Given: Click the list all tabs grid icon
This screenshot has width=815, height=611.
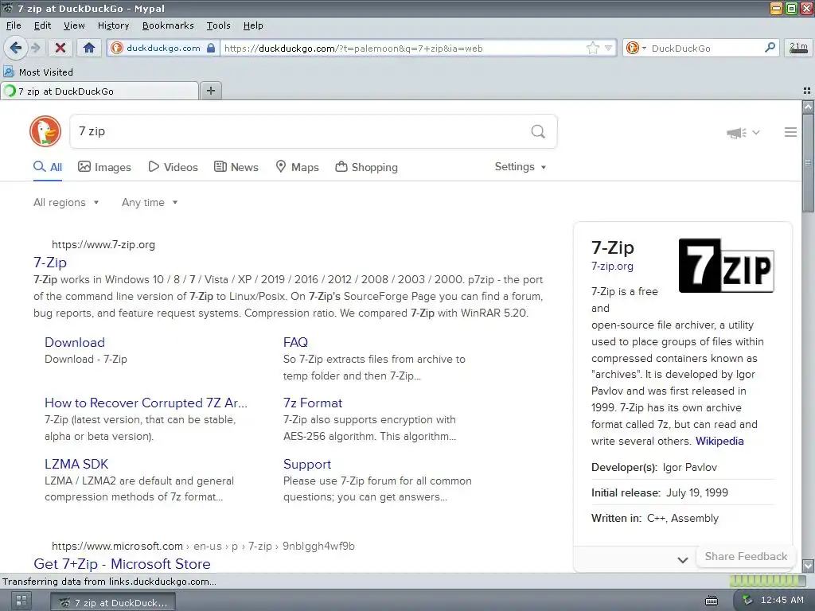Looking at the screenshot, I should point(807,91).
